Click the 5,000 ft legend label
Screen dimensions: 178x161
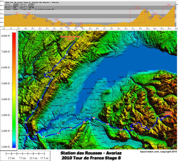pos(6,83)
